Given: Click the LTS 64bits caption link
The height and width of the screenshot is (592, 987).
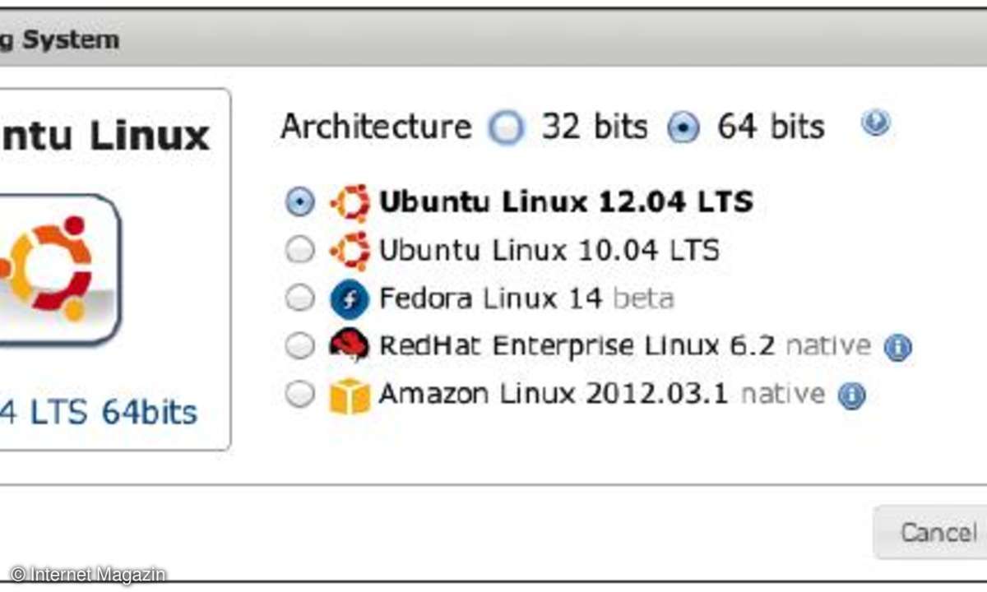Looking at the screenshot, I should (99, 411).
